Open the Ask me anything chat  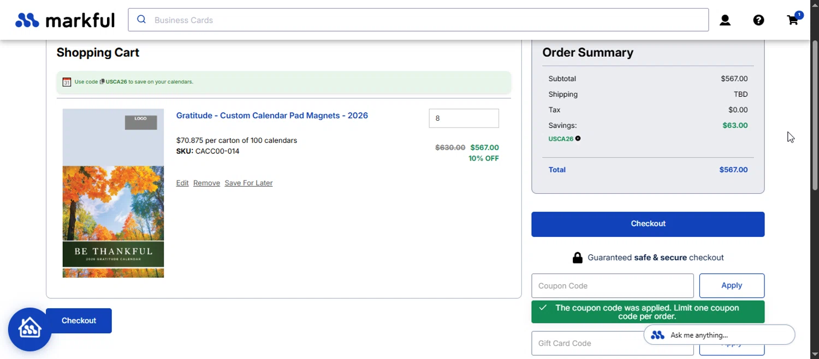(x=719, y=335)
